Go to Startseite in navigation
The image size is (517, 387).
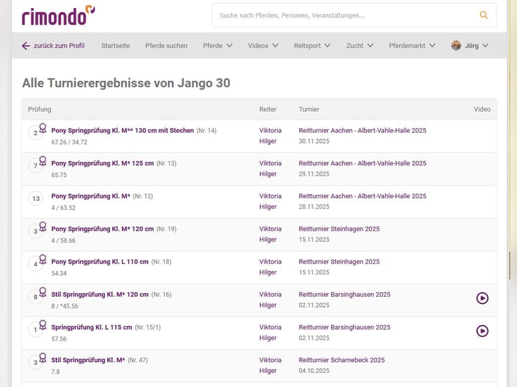click(115, 46)
